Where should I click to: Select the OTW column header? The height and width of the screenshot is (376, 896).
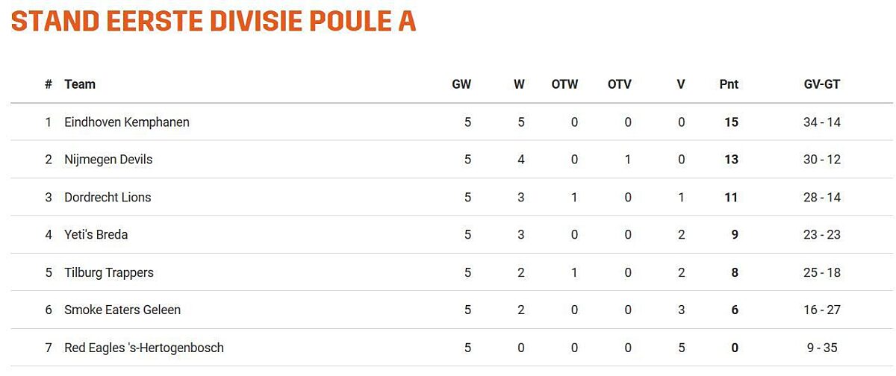564,84
